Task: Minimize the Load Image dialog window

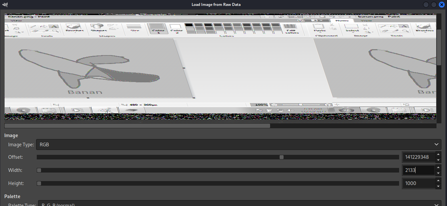Action: (x=426, y=5)
